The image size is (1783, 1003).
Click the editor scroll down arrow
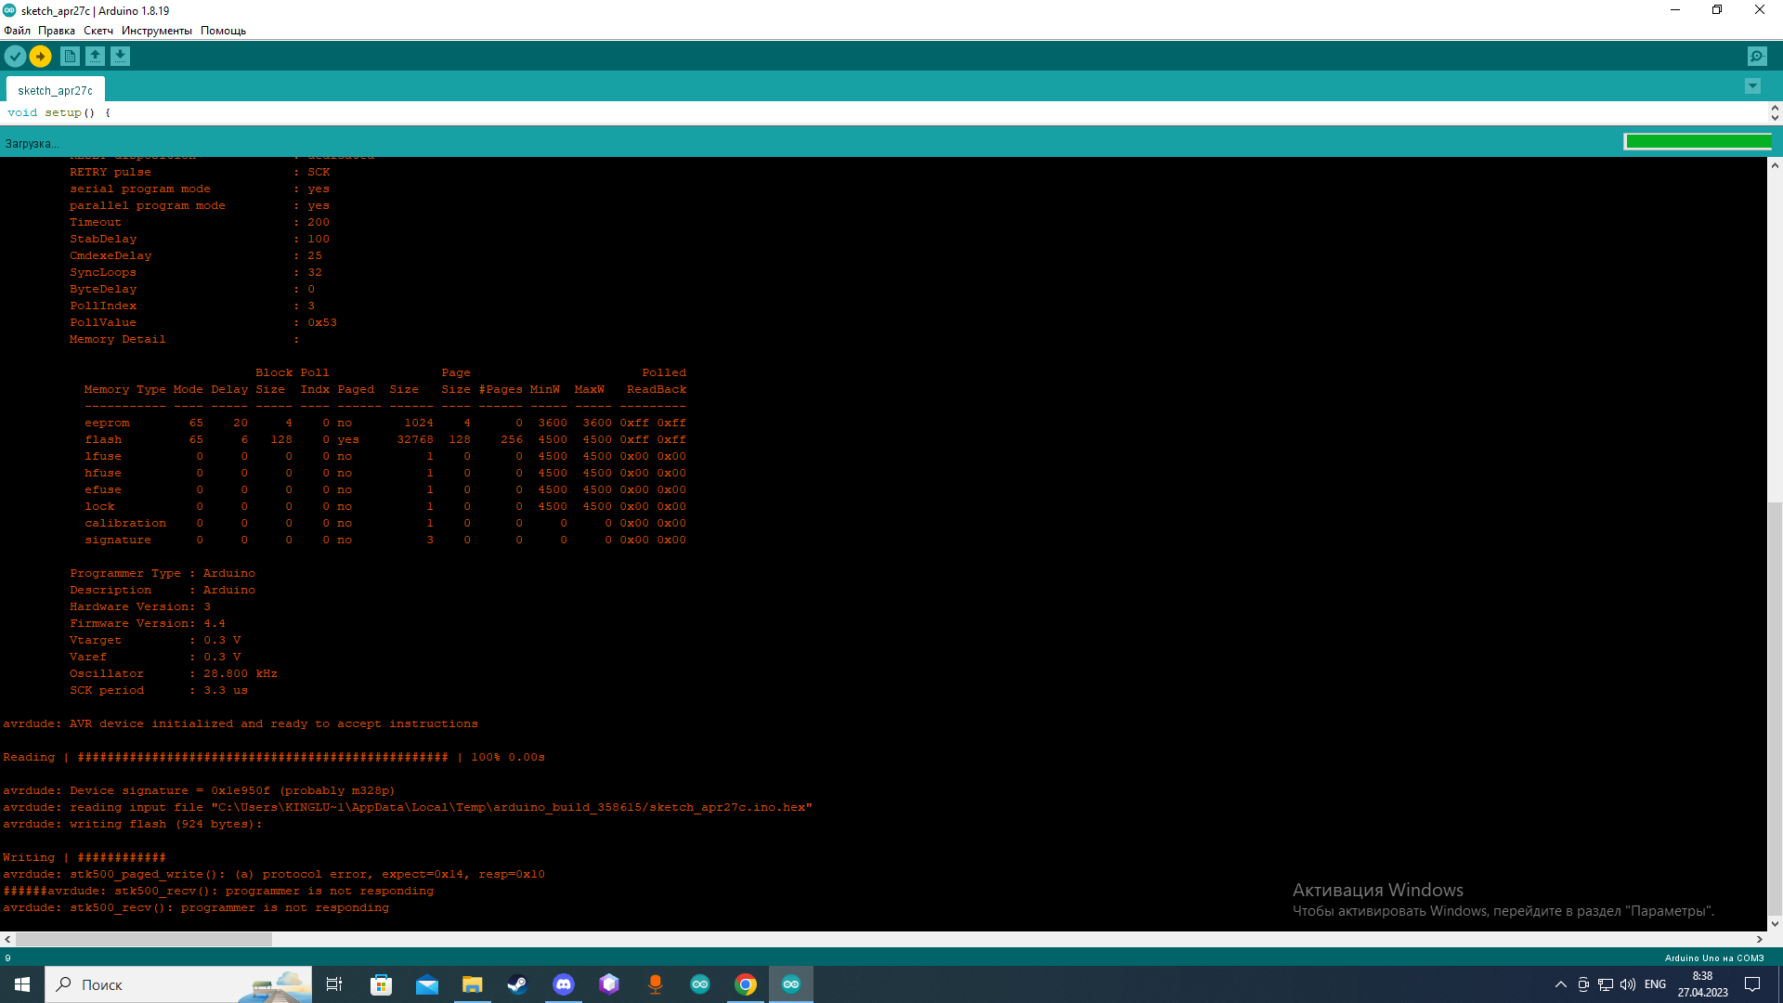(1775, 118)
